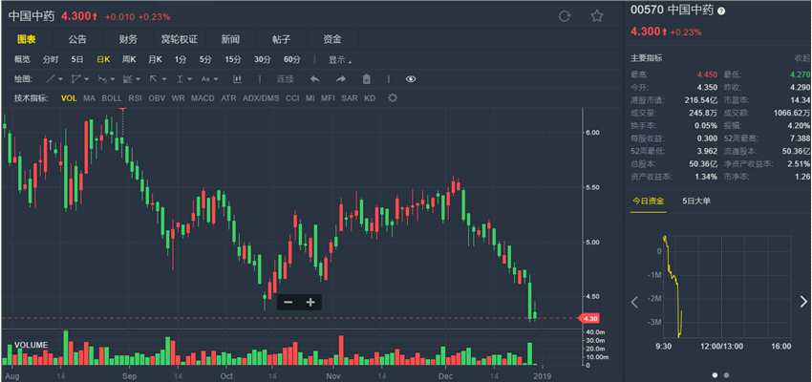The image size is (812, 382).
Task: Open dropdown arrow next to wave tool
Action: tap(113, 79)
